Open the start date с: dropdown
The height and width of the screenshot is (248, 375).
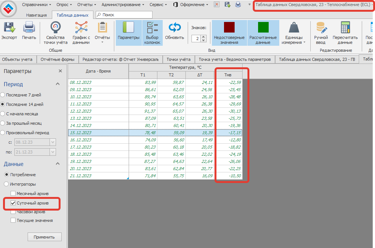point(53,142)
